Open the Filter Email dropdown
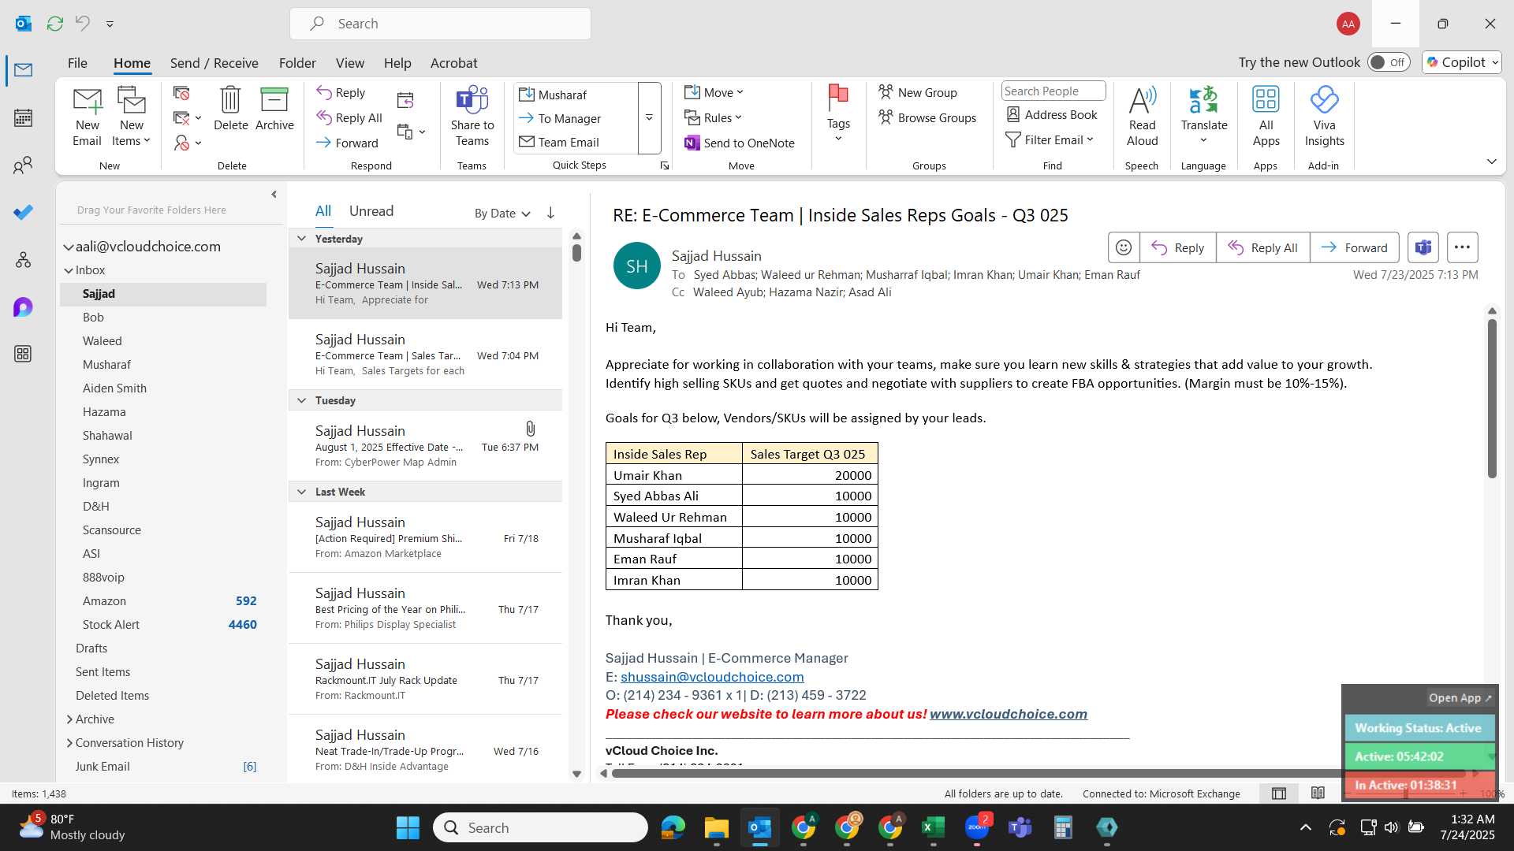 click(x=1050, y=140)
